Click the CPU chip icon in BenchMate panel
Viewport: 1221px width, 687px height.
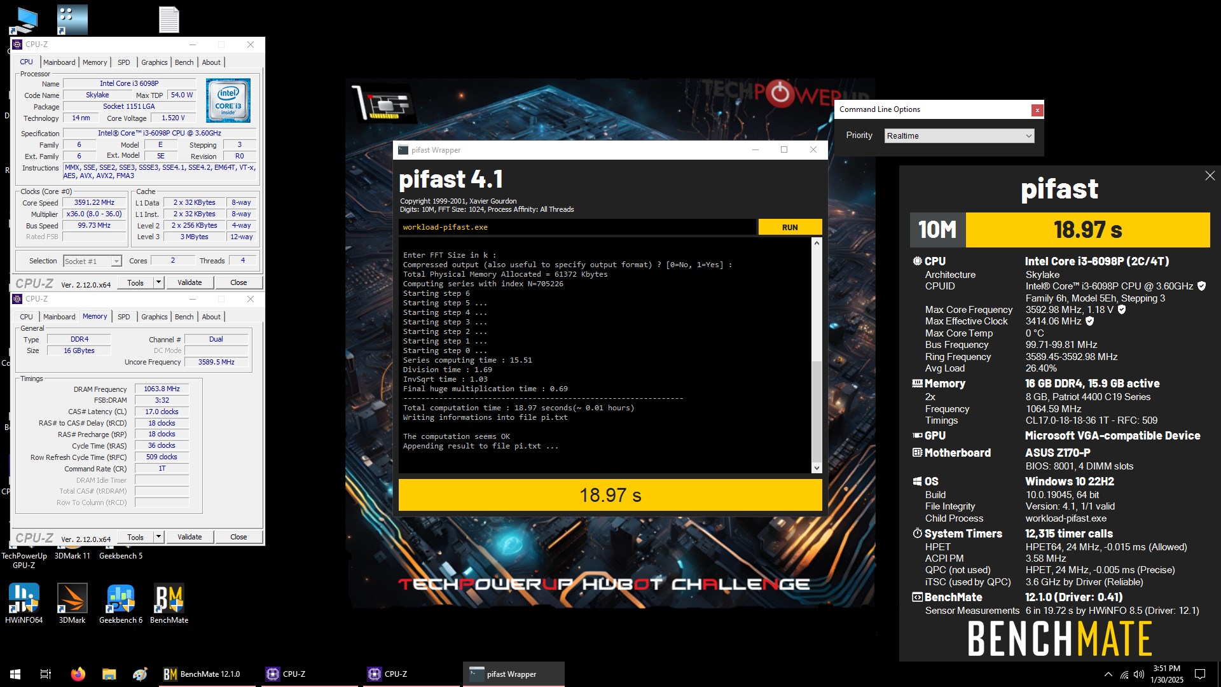(917, 261)
